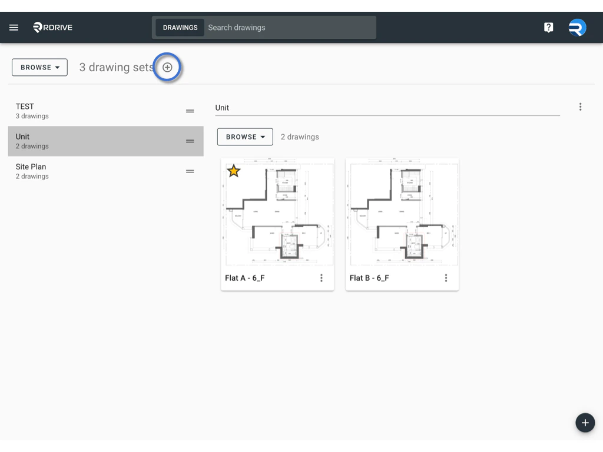Click the drag handle beside TEST set
The height and width of the screenshot is (452, 603).
click(190, 111)
